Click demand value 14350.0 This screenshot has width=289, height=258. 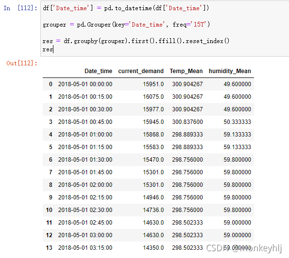click(x=153, y=248)
